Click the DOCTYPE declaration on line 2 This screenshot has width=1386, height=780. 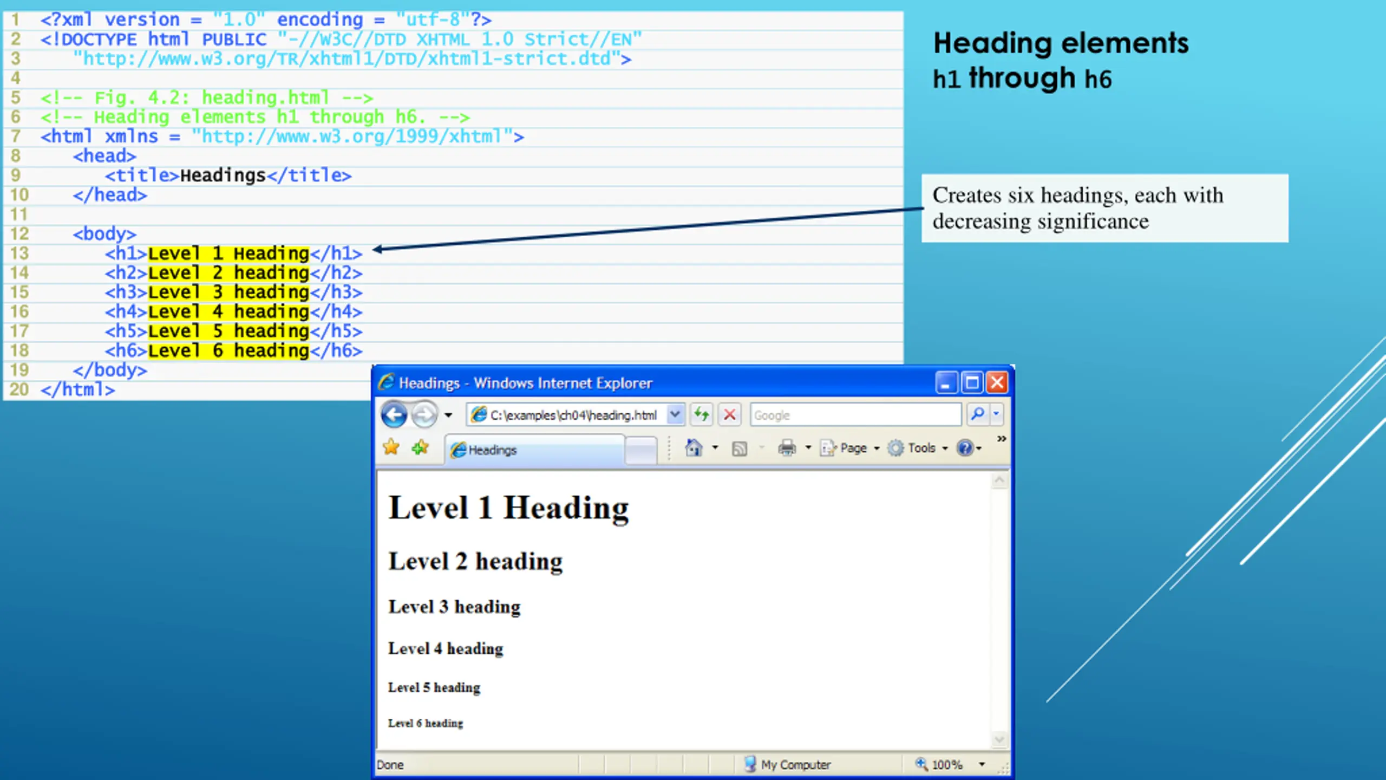tap(341, 40)
